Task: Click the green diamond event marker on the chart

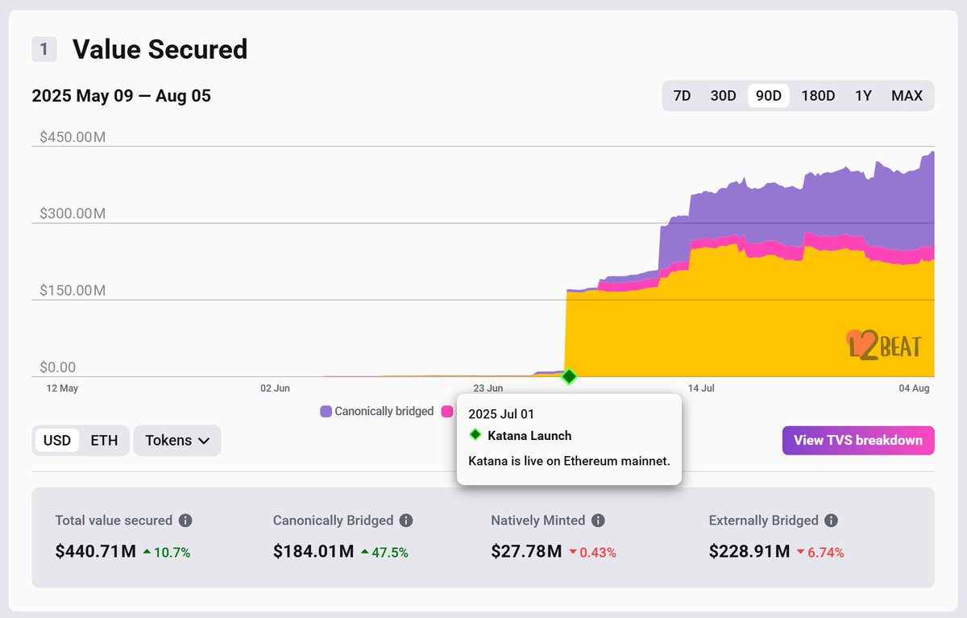Action: (568, 376)
